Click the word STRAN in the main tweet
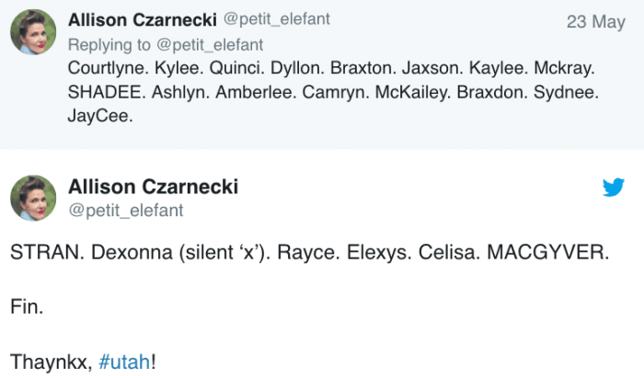This screenshot has width=644, height=378. [x=45, y=253]
